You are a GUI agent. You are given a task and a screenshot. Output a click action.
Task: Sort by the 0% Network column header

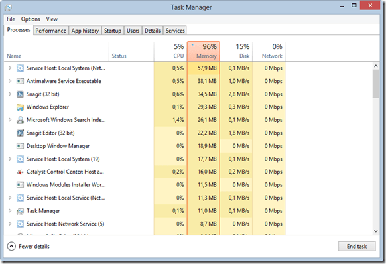tap(269, 52)
